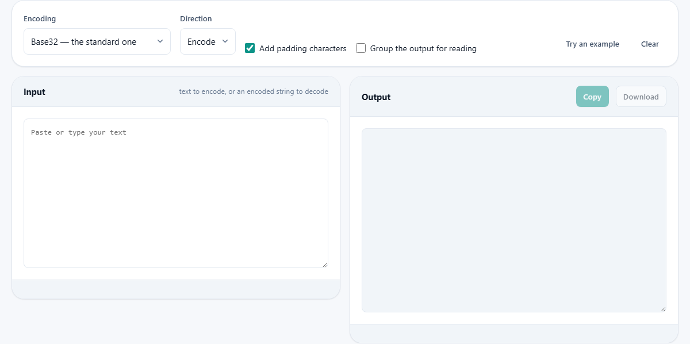This screenshot has height=344, width=690.
Task: Click the Copy output button
Action: (x=592, y=97)
